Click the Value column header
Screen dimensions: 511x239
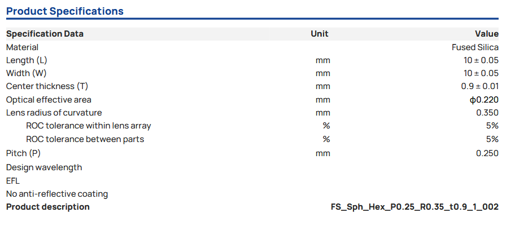pos(487,34)
